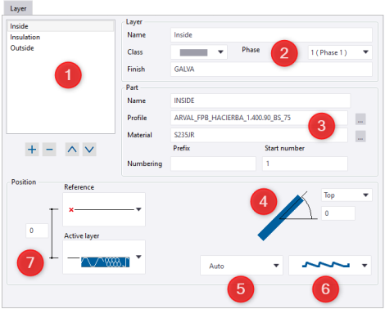Click the Profile field ARVAL_FPB_HACIERBA
This screenshot has width=385, height=309.
(x=259, y=118)
